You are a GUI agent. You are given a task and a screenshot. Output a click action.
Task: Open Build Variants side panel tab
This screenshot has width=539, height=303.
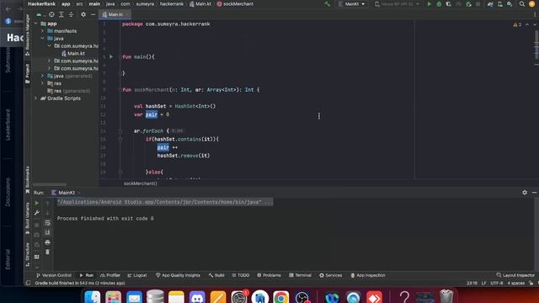click(x=28, y=218)
